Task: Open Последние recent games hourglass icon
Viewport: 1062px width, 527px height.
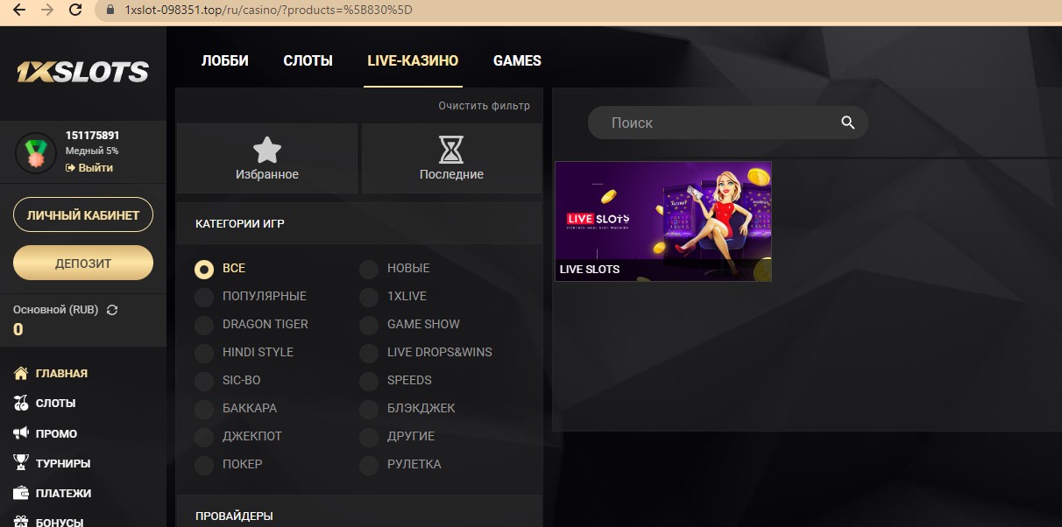Action: click(451, 158)
